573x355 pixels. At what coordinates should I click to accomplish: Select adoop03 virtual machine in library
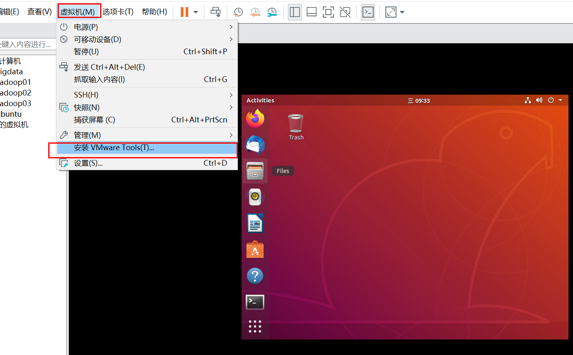pos(16,104)
